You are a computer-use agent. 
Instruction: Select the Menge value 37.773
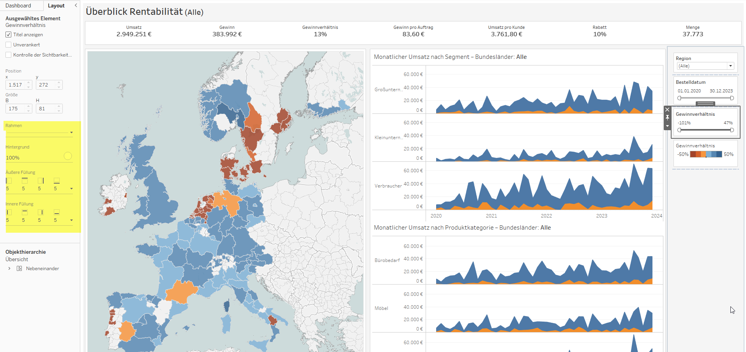click(x=693, y=34)
